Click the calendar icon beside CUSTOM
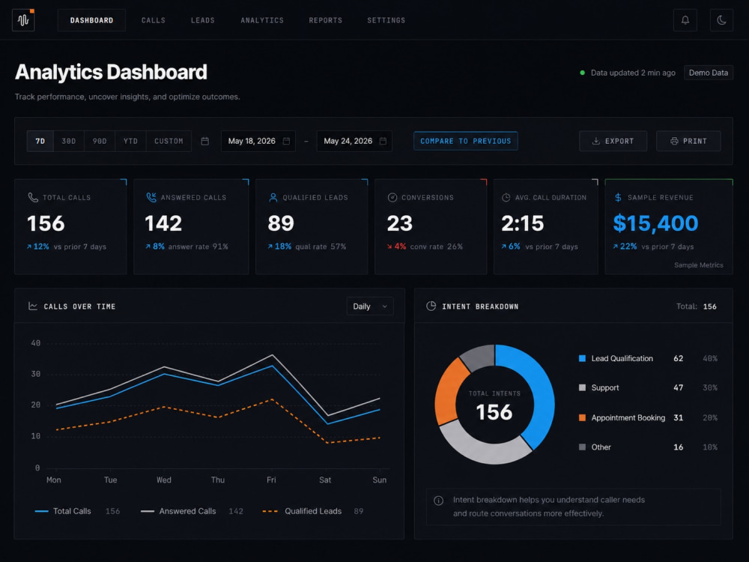 205,141
